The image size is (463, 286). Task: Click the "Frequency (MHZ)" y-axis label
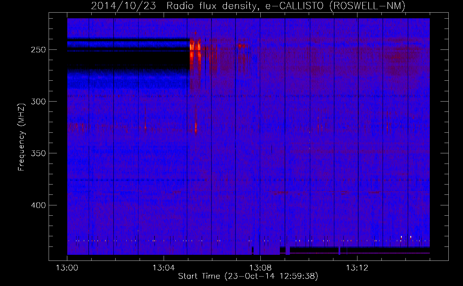click(x=21, y=137)
